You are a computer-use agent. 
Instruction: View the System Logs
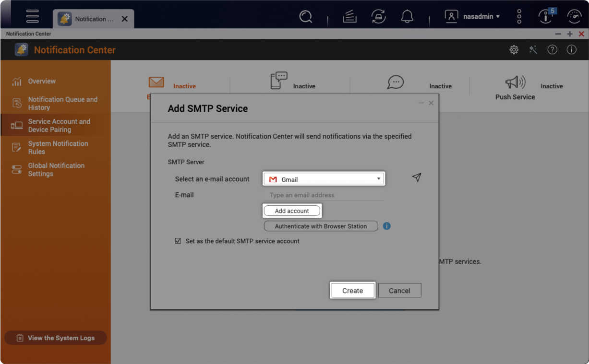coord(55,338)
